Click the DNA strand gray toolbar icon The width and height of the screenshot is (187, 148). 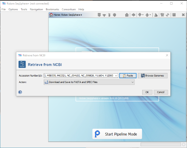click(109, 15)
